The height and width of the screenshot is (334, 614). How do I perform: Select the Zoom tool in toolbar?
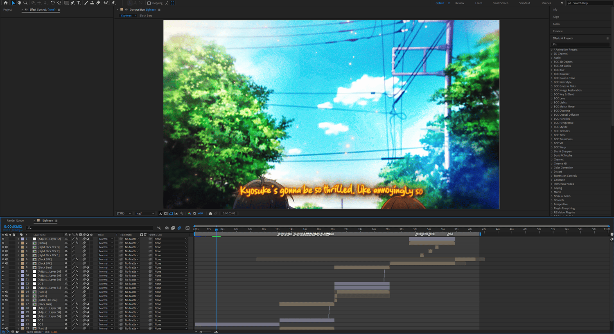pyautogui.click(x=25, y=3)
